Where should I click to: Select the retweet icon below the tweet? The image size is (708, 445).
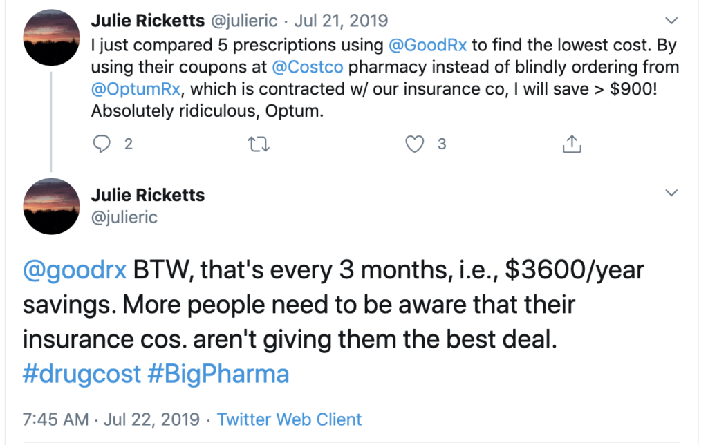tap(258, 144)
